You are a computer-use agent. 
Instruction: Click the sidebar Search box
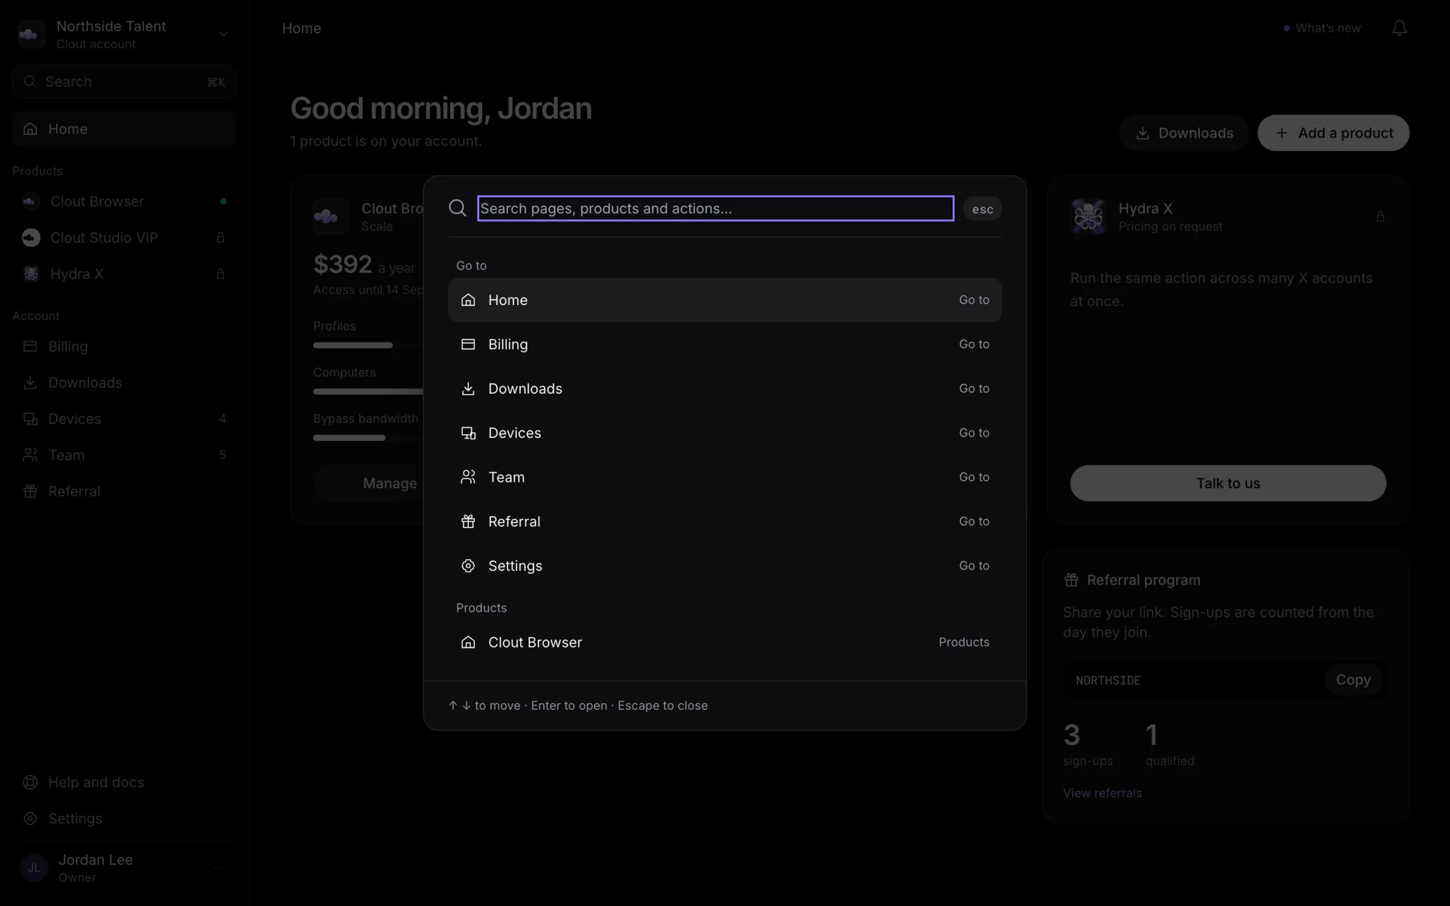(x=124, y=82)
